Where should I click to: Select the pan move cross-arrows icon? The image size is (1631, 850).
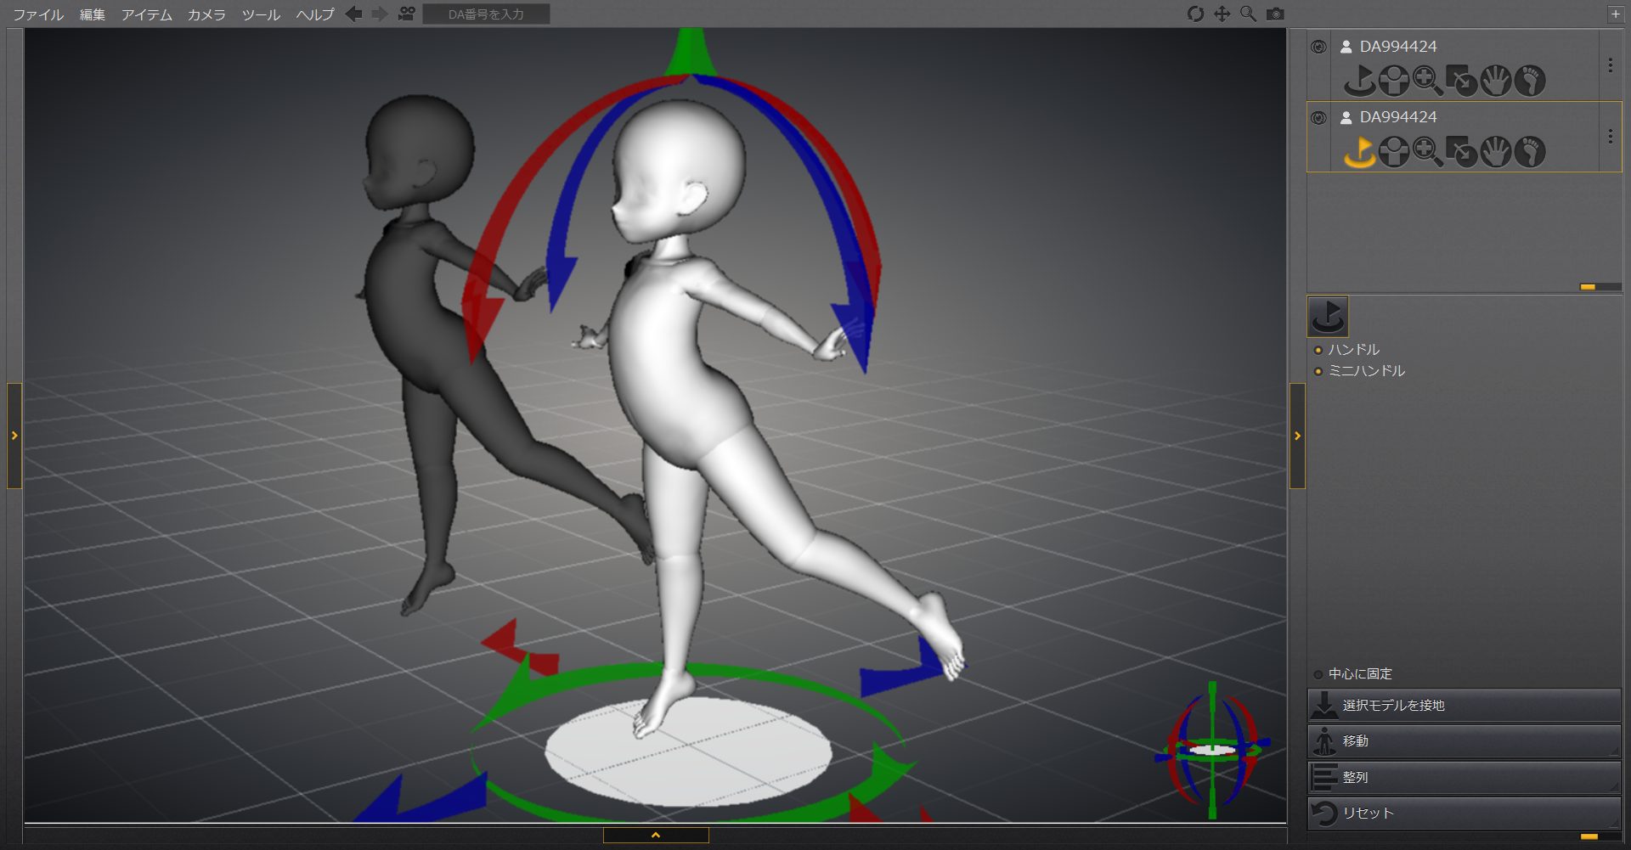click(x=1222, y=14)
